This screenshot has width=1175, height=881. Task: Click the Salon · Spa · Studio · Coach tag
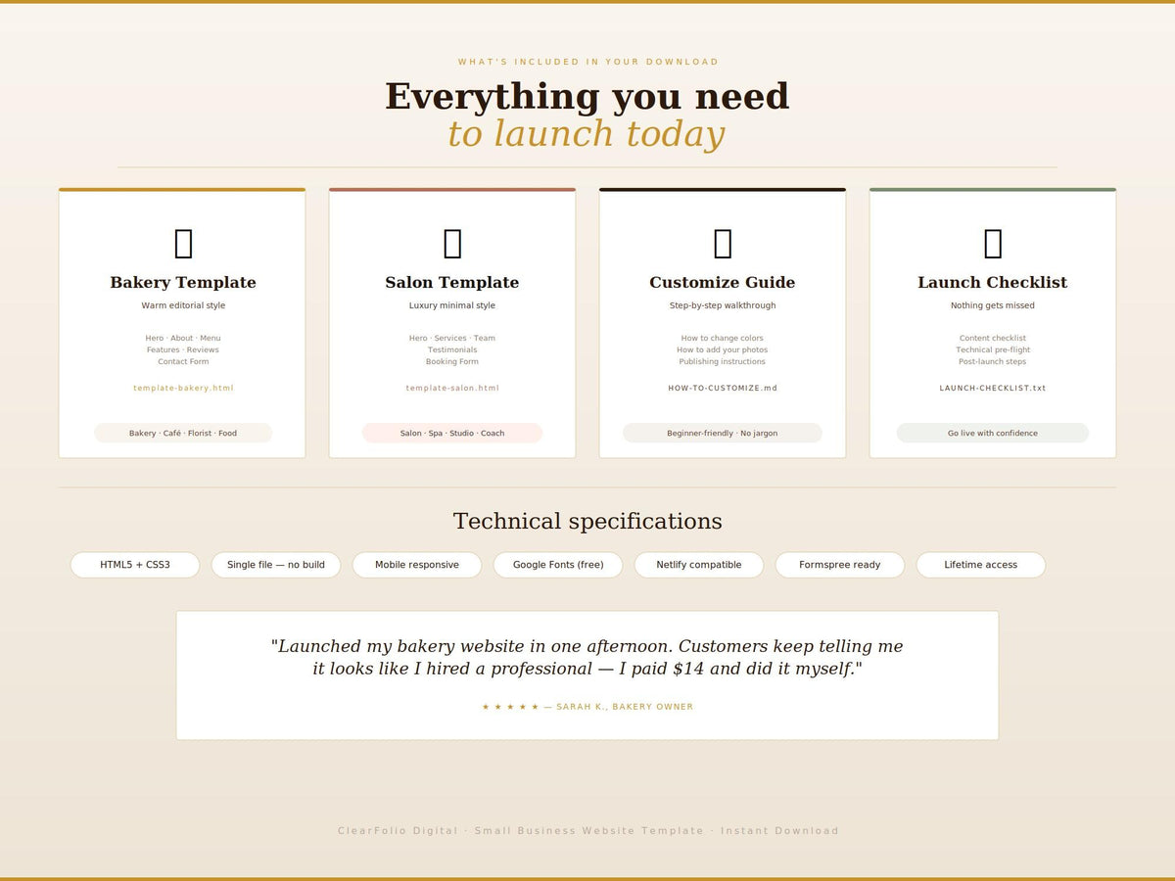tap(452, 433)
